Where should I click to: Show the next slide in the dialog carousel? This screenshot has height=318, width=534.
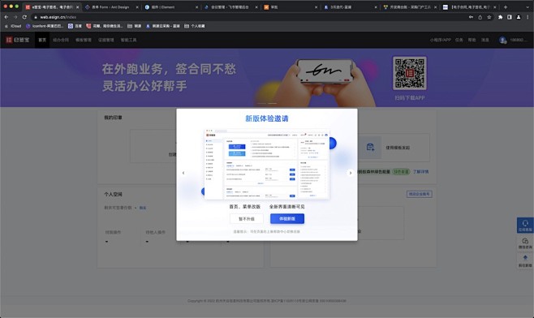[x=350, y=173]
